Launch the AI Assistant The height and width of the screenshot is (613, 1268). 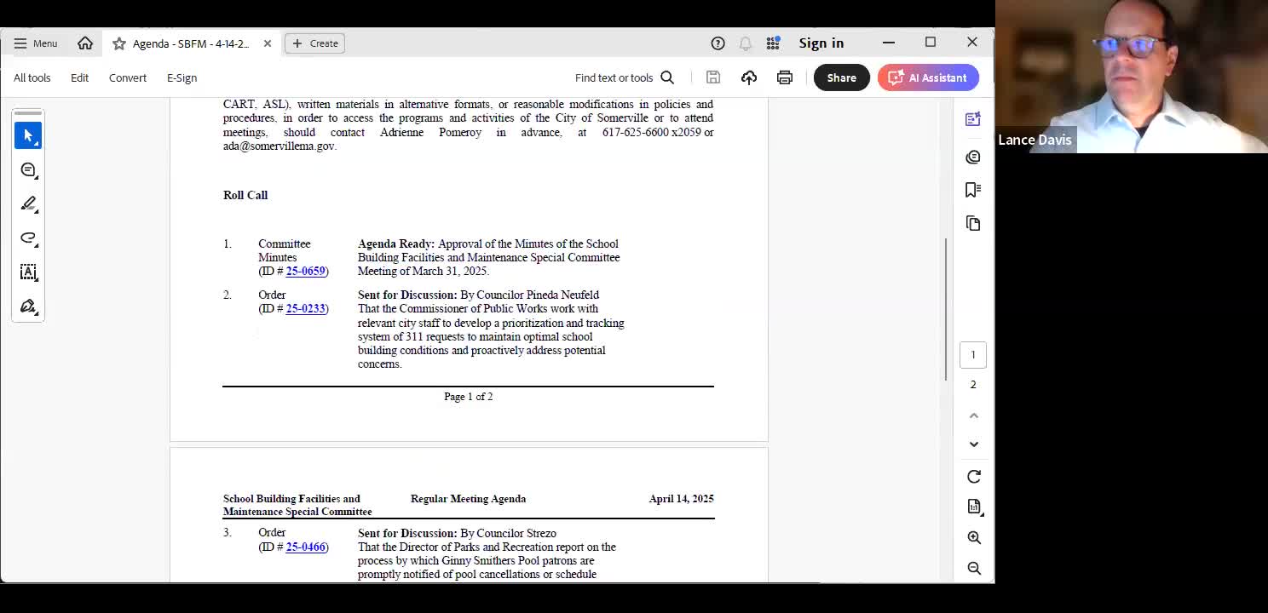point(928,77)
